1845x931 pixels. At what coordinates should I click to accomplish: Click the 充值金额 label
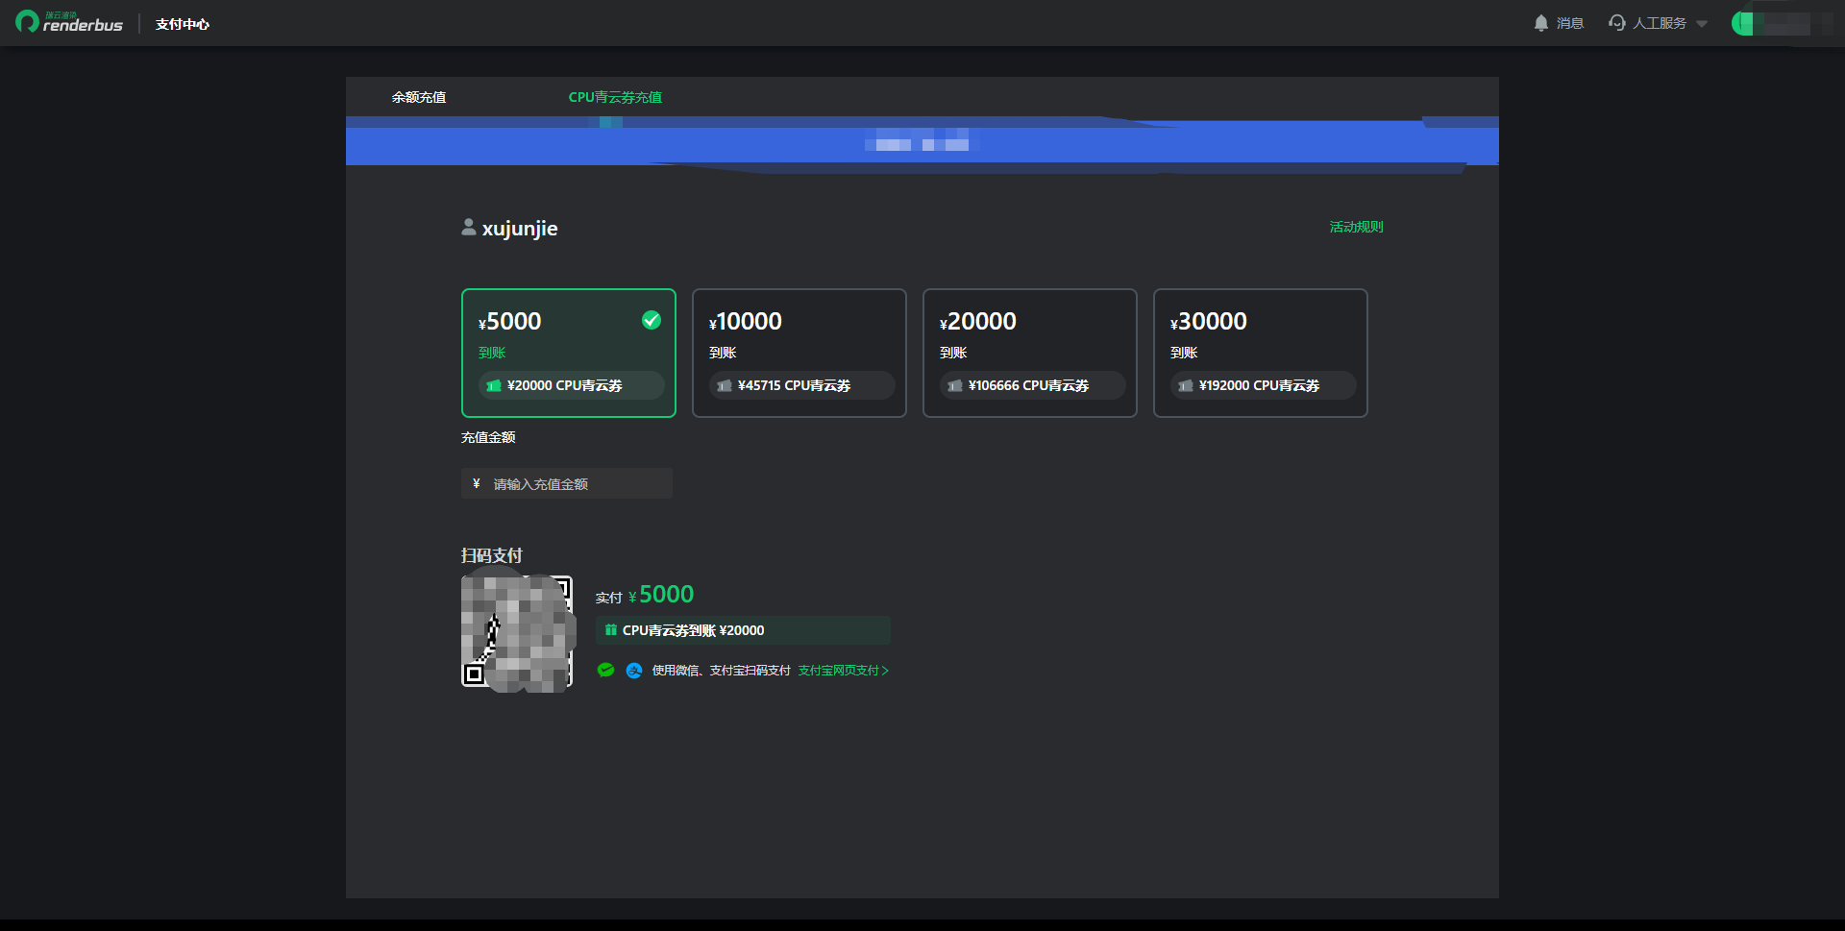488,437
